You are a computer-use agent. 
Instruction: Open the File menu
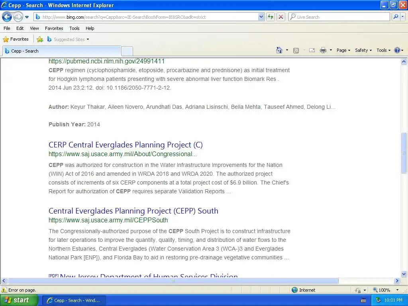[x=7, y=28]
